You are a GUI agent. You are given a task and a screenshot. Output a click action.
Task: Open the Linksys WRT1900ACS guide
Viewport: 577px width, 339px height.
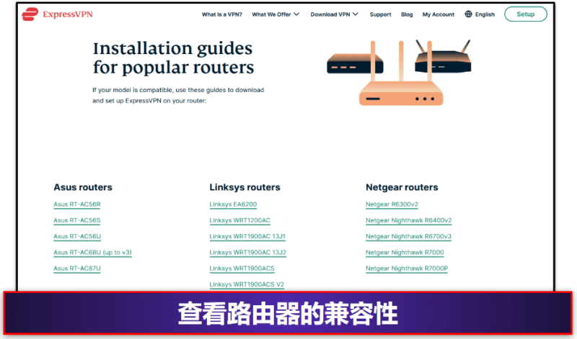(242, 268)
